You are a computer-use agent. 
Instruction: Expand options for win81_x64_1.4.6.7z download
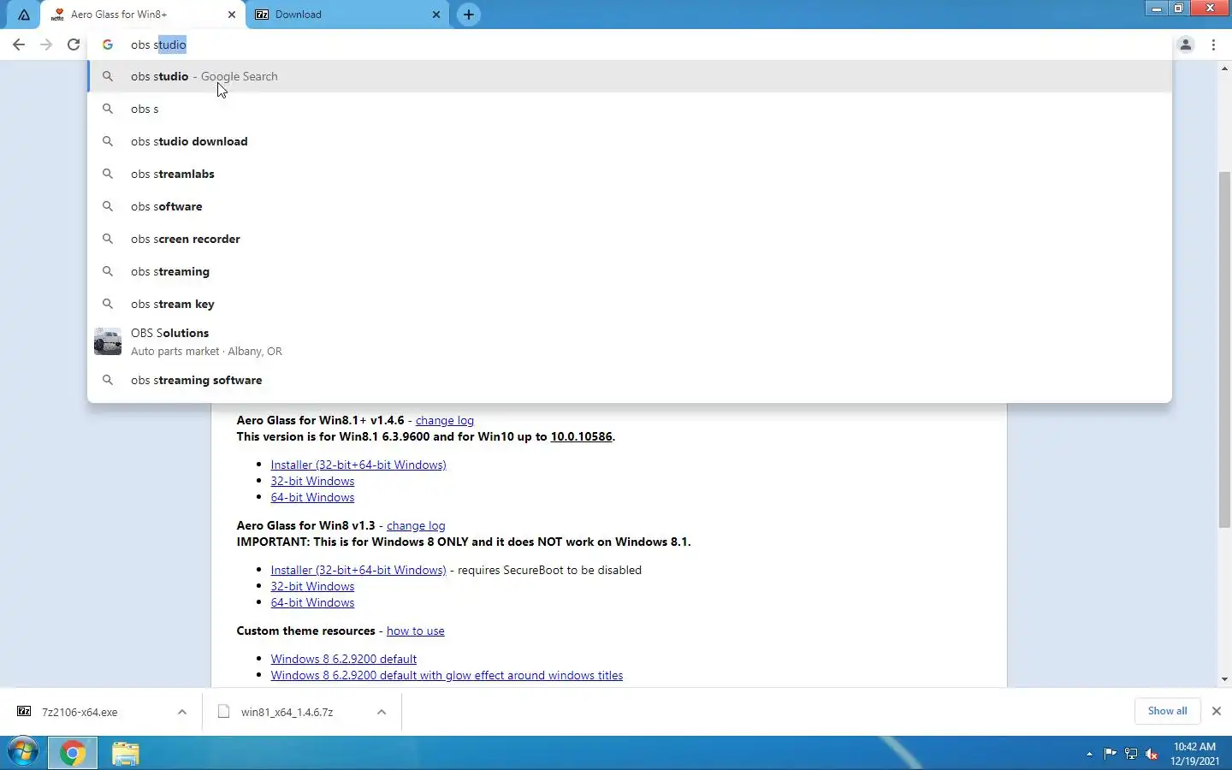tap(382, 712)
